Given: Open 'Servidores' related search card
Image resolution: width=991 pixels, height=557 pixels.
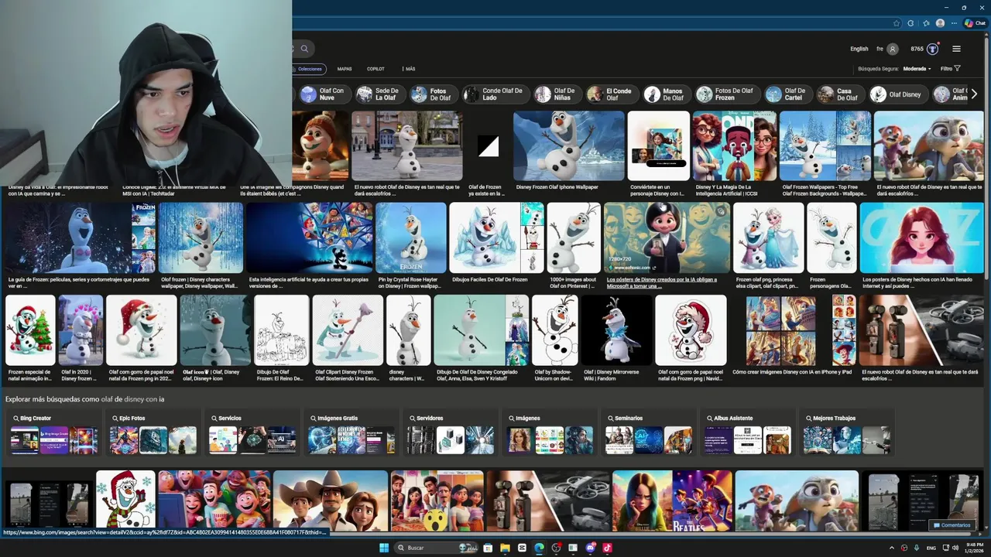Looking at the screenshot, I should 450,433.
